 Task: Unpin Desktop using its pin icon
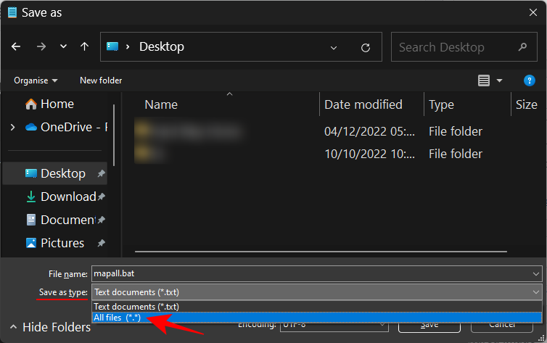point(101,173)
